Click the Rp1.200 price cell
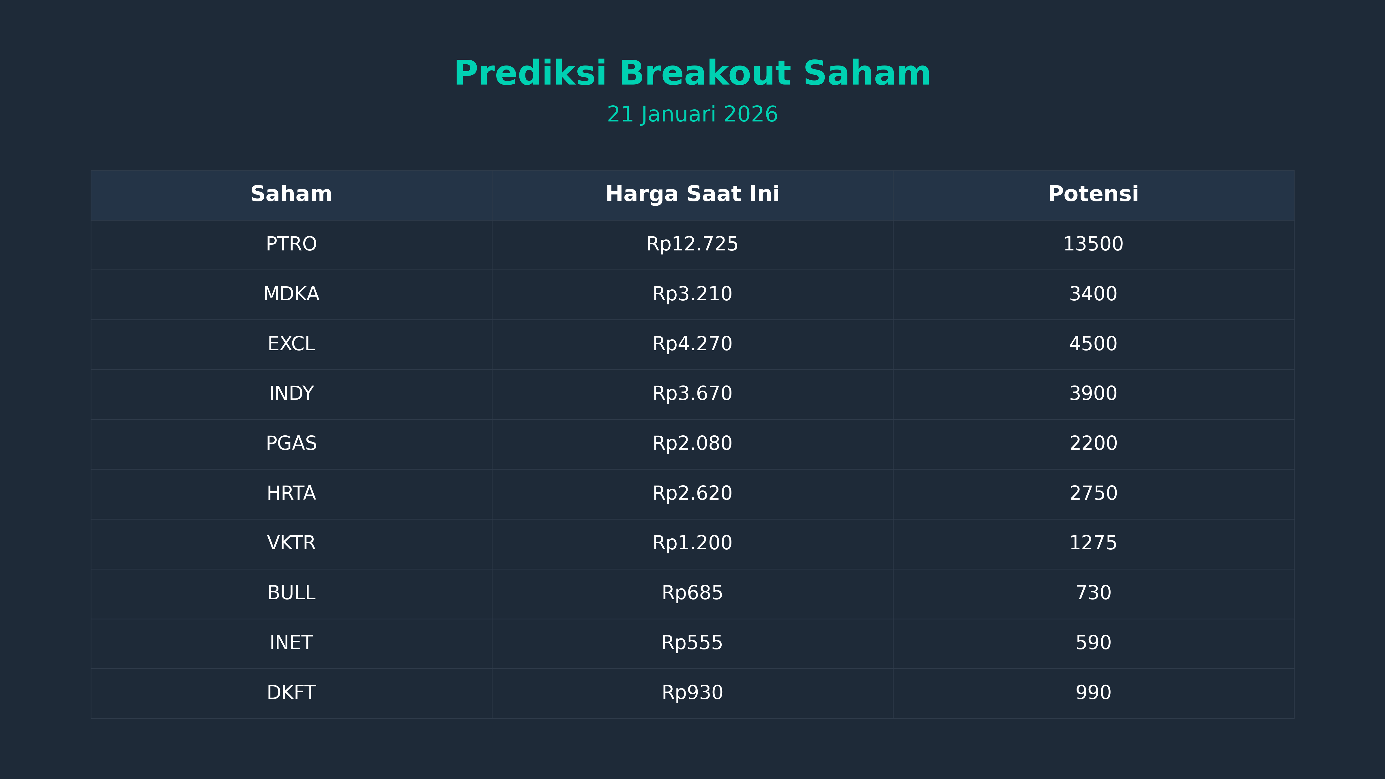This screenshot has width=1385, height=779. coord(692,543)
